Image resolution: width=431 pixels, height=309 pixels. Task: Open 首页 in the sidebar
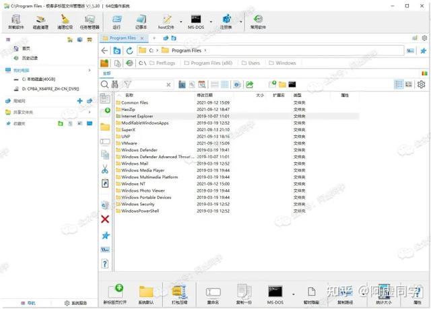(x=26, y=48)
